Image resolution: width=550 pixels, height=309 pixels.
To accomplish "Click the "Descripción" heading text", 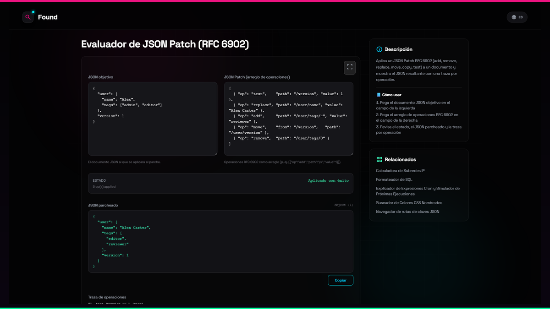I will (x=399, y=49).
